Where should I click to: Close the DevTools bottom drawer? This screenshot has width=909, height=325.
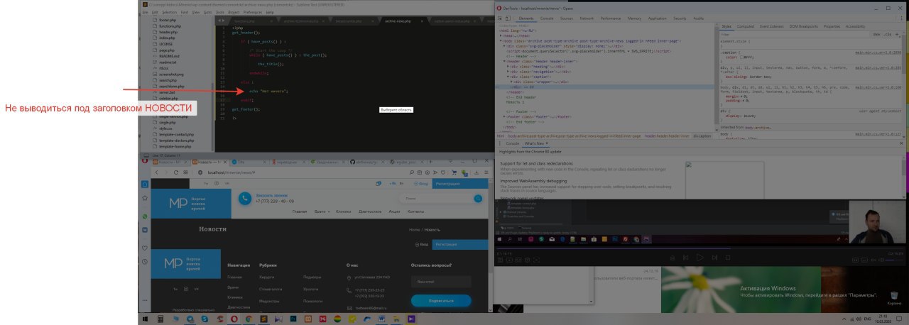point(901,143)
